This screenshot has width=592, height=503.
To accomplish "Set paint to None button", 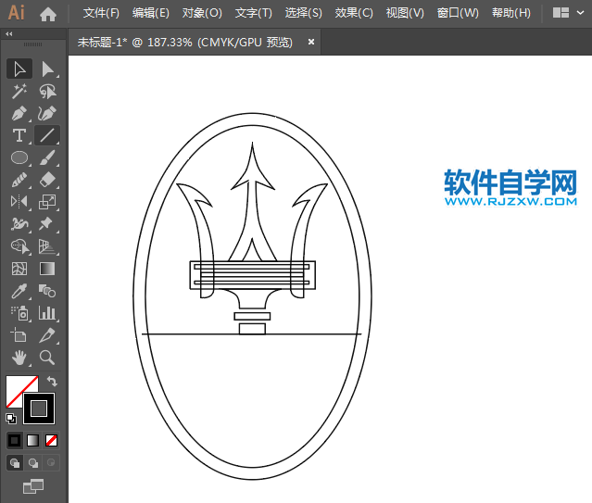I will point(51,440).
